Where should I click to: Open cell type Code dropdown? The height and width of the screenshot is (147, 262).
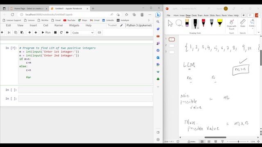point(83,33)
